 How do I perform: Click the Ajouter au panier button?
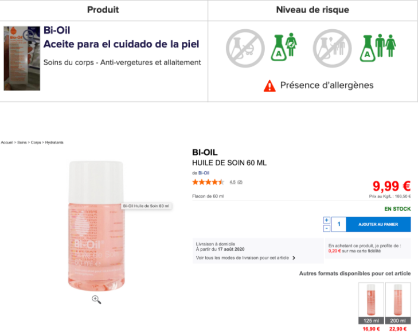(x=378, y=224)
